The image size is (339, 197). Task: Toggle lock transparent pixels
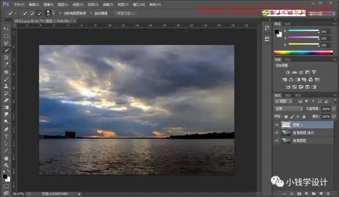point(286,117)
